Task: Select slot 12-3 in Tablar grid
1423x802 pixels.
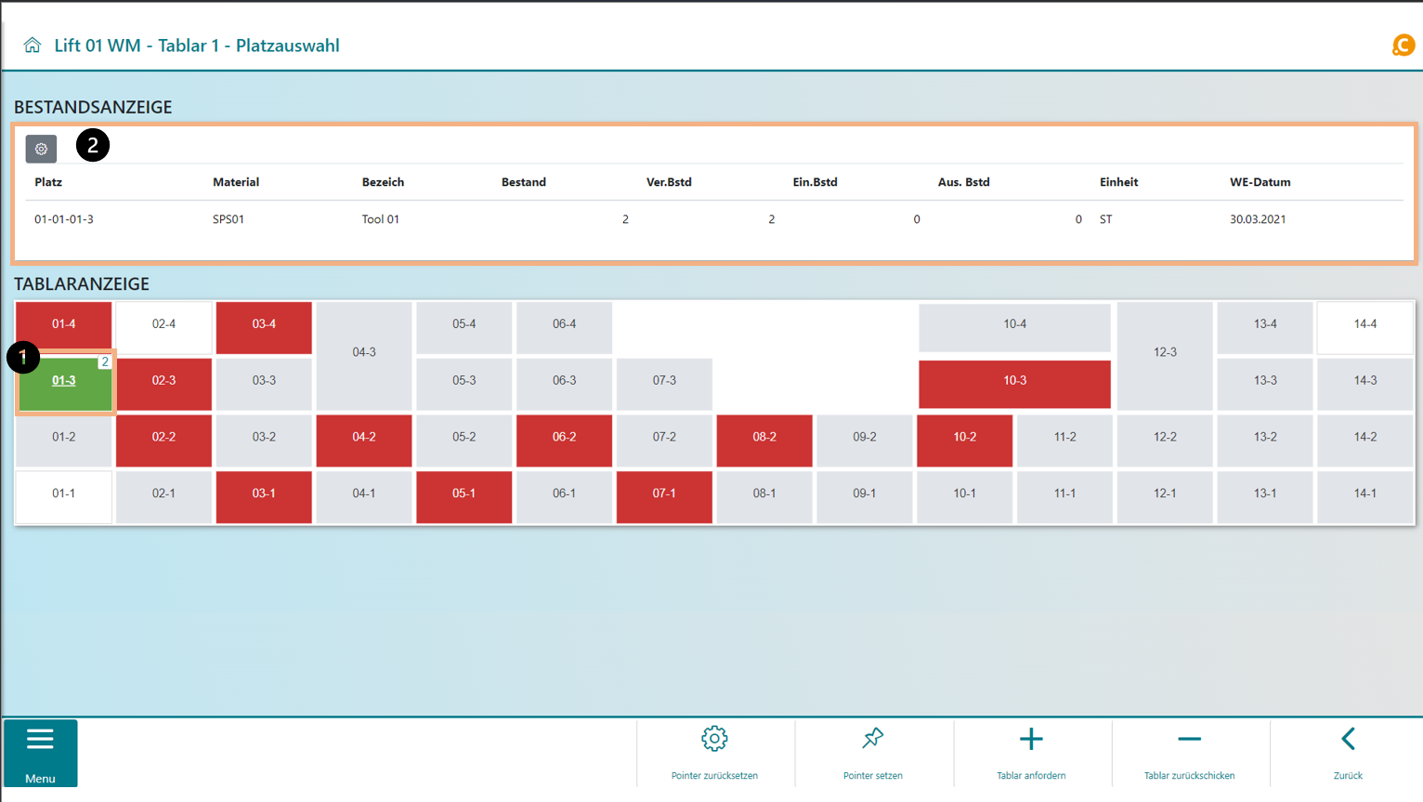Action: pos(1165,353)
